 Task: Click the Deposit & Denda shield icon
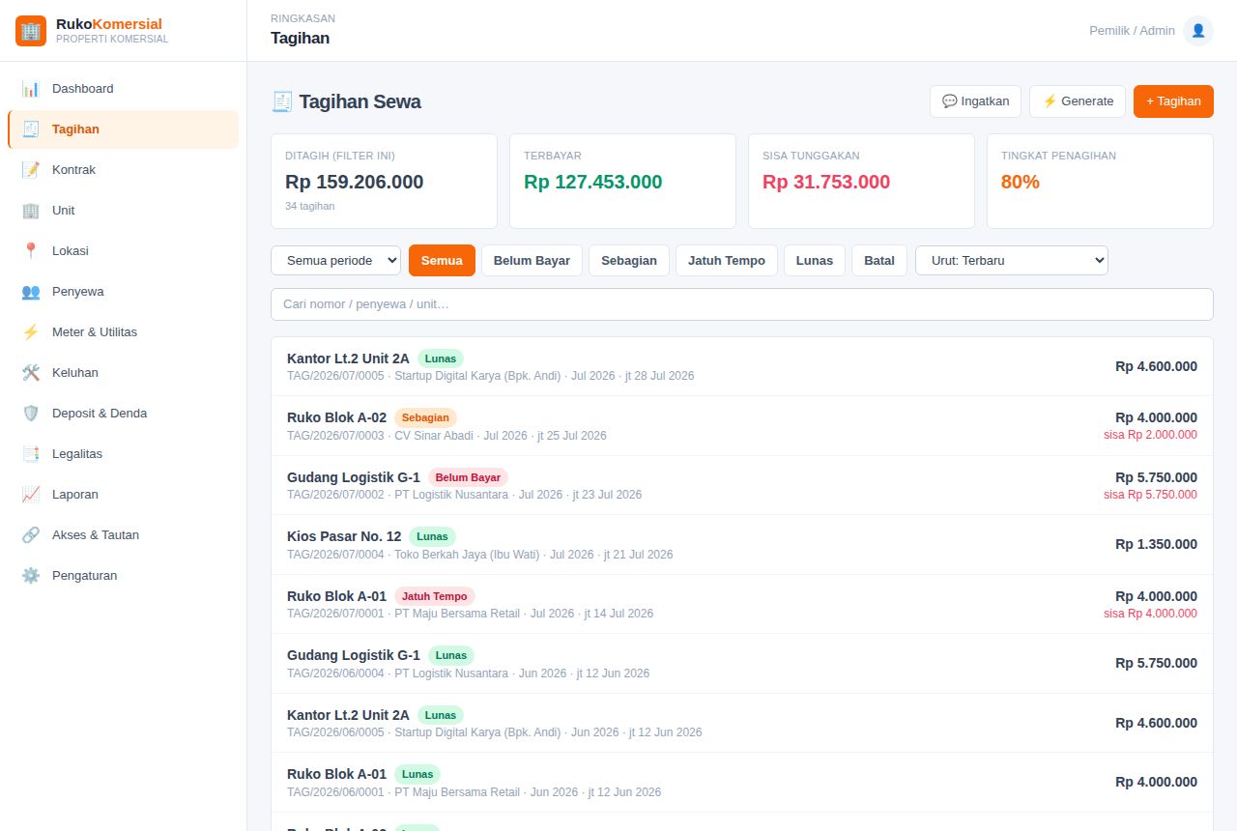click(x=31, y=414)
